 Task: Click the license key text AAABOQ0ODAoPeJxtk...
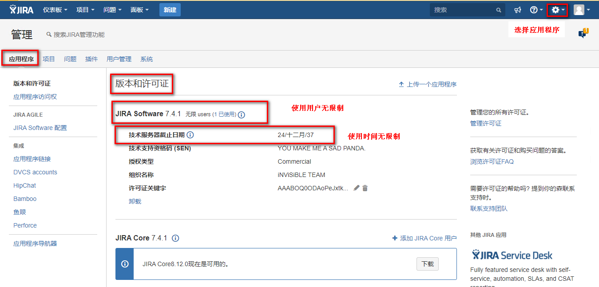(x=313, y=188)
